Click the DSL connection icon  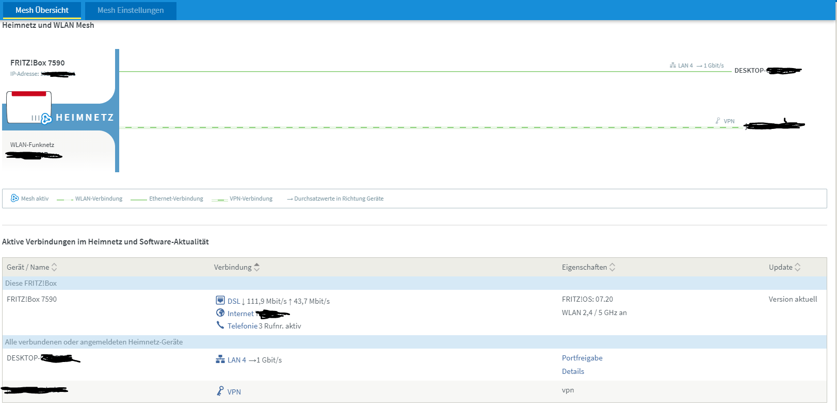tap(220, 300)
